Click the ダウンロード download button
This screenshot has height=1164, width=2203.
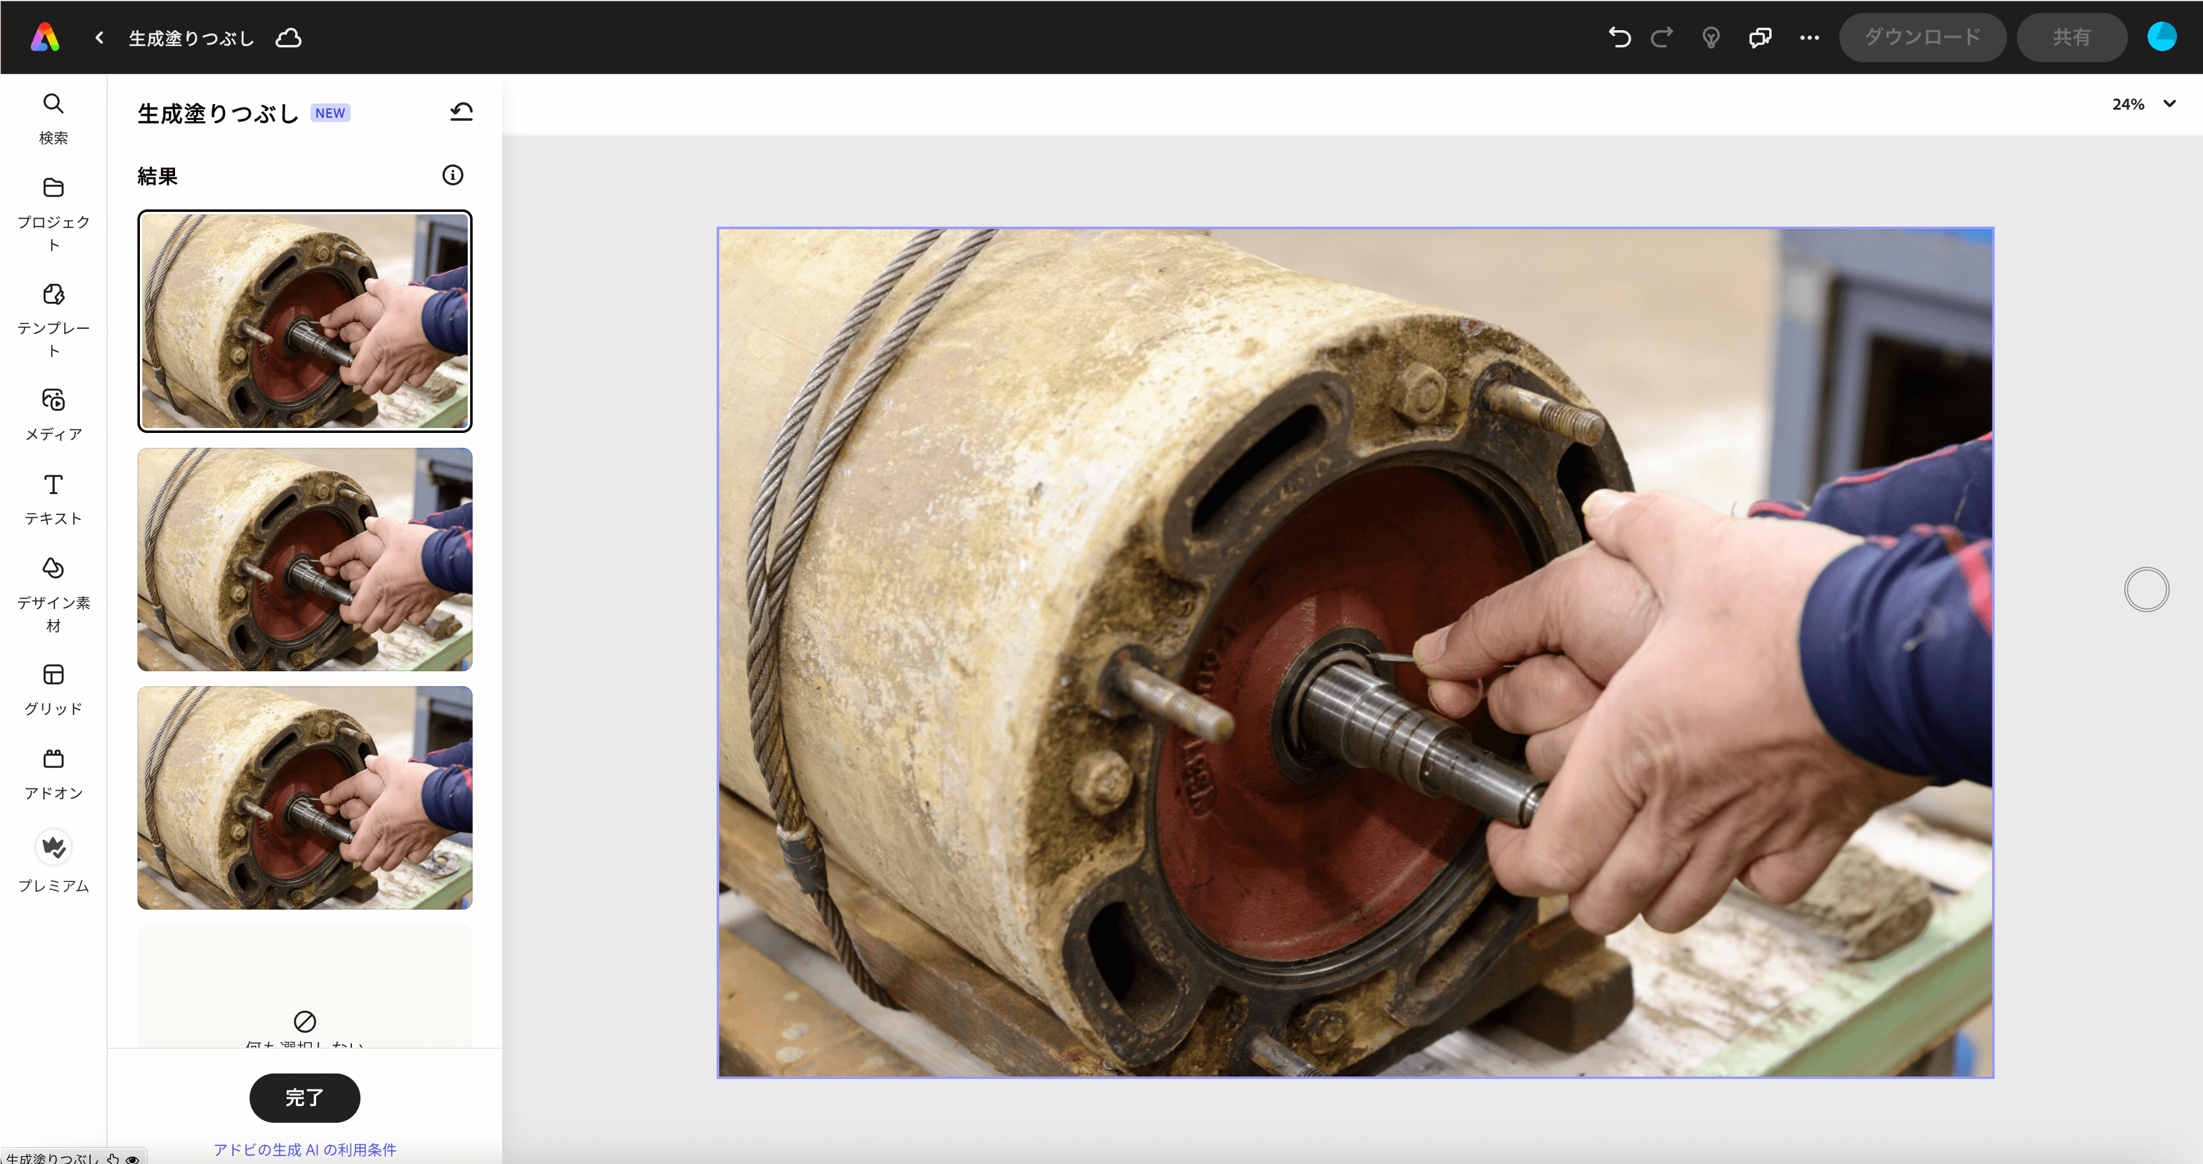[1921, 38]
